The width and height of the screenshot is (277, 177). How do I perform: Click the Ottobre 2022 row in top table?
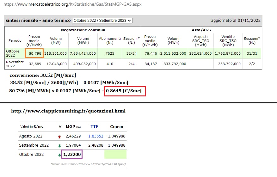click(x=15, y=53)
